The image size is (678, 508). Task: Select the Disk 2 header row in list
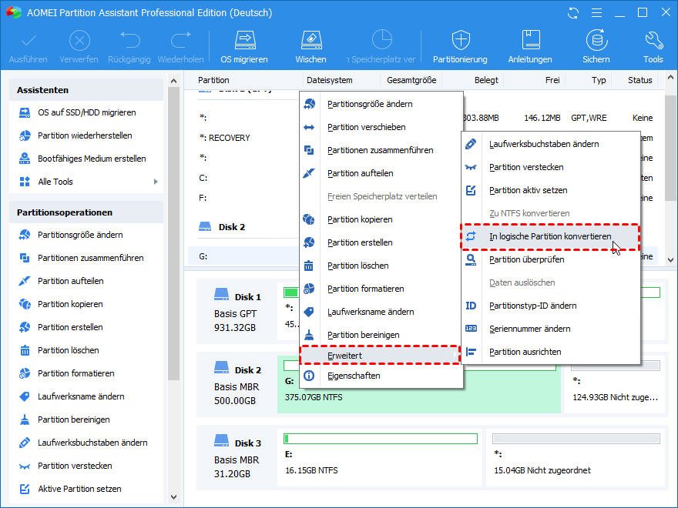click(x=232, y=227)
